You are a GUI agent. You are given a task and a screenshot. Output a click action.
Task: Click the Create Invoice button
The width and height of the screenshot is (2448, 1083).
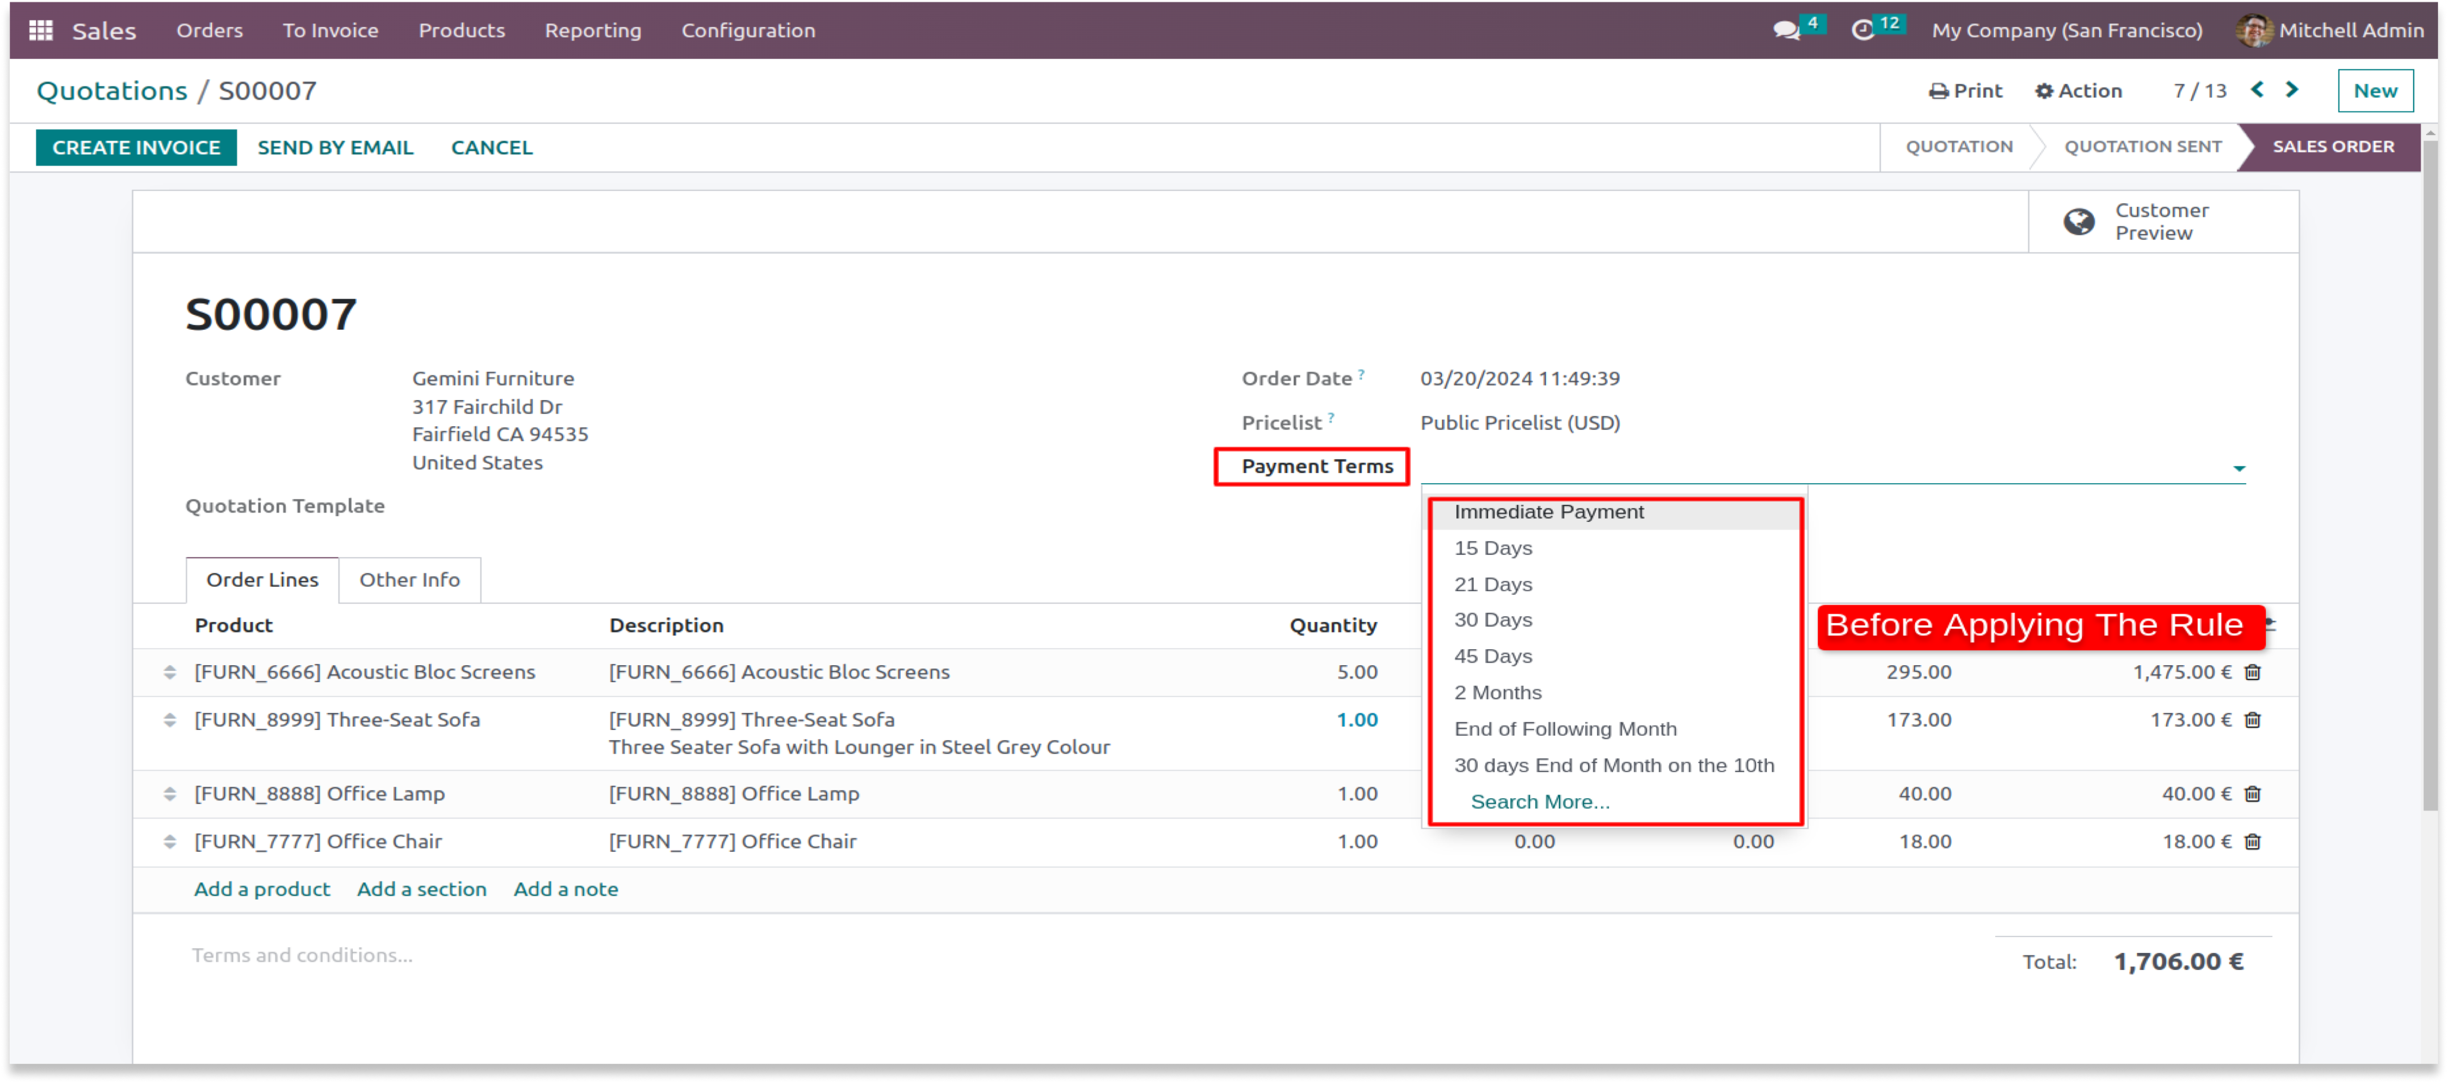pyautogui.click(x=136, y=147)
